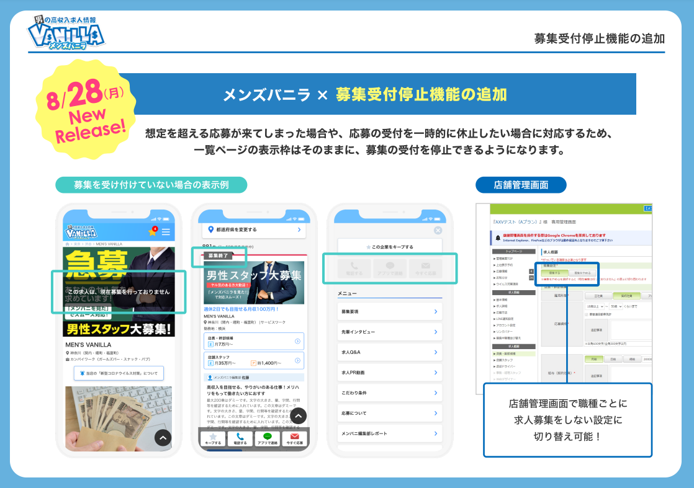The image size is (694, 488).
Task: Tap the phone icon to call (電話する)
Action: point(240,437)
